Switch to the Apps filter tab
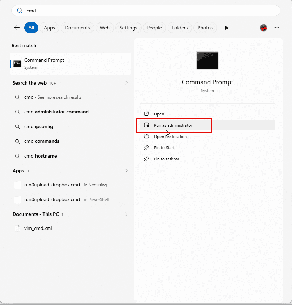Viewport: 292px width, 305px height. point(49,28)
